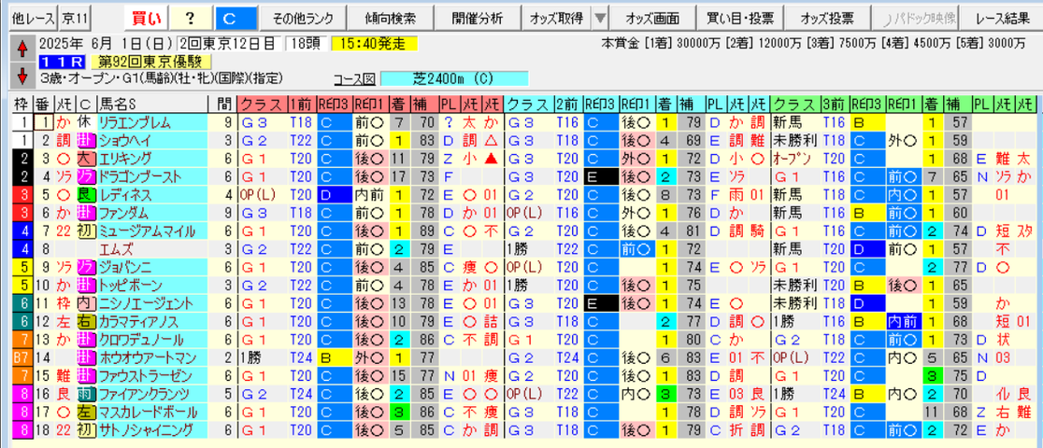Click the 他レース button
This screenshot has width=1043, height=448.
[x=32, y=19]
